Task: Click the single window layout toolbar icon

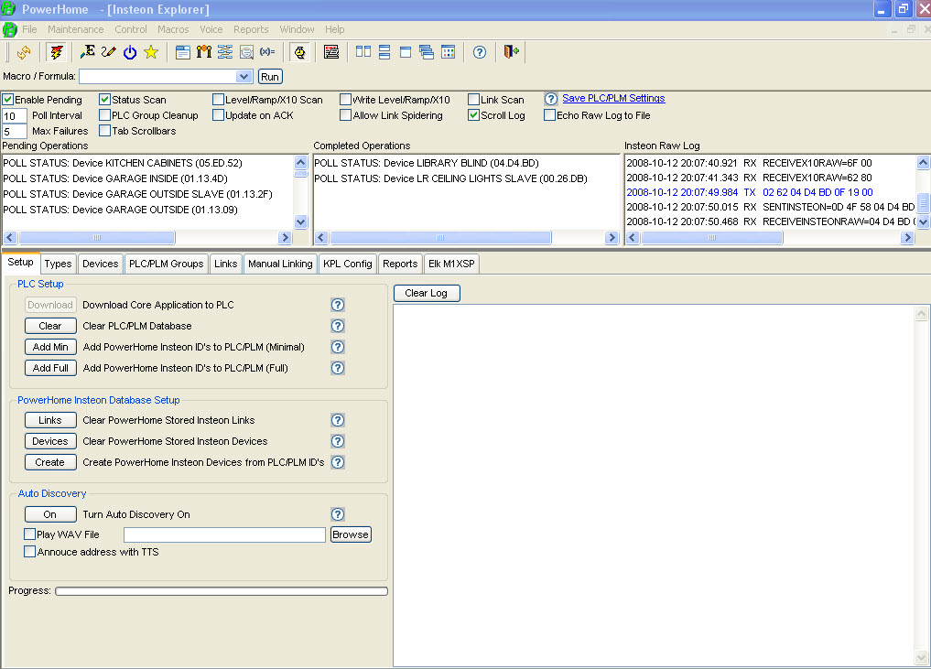Action: click(406, 52)
